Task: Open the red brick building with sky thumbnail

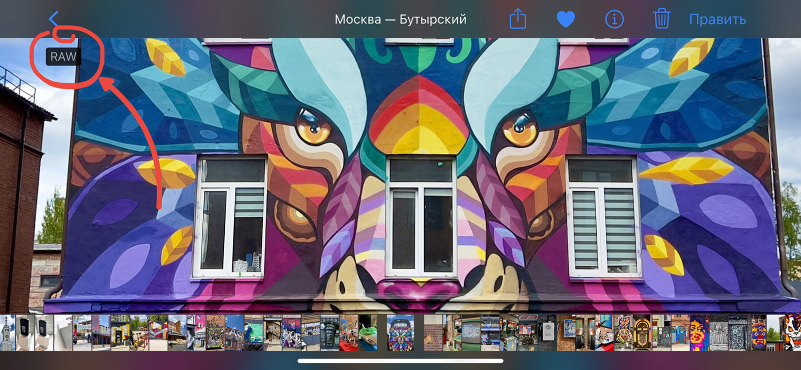Action: click(x=235, y=332)
